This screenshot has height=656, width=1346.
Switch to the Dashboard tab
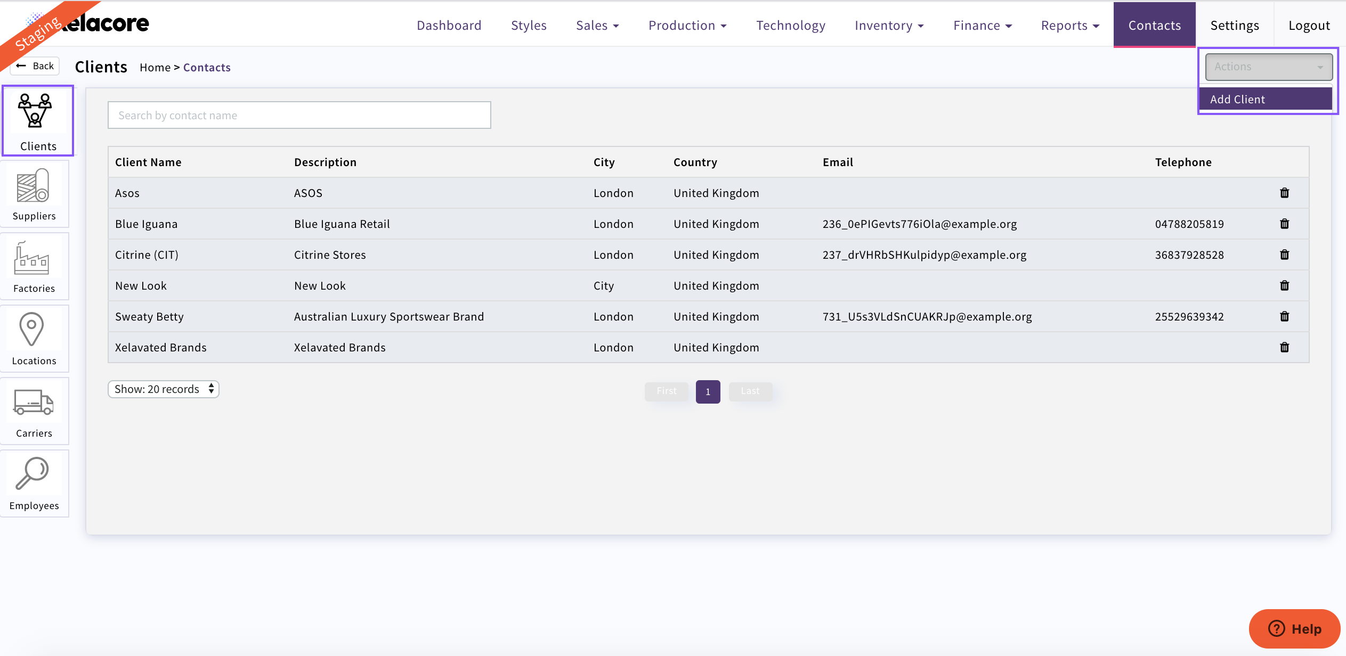click(449, 26)
